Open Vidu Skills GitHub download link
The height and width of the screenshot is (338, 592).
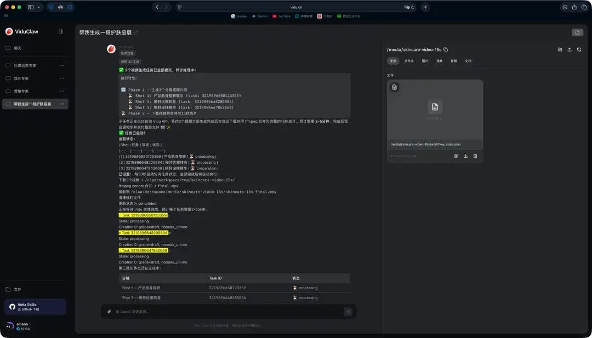[x=36, y=307]
